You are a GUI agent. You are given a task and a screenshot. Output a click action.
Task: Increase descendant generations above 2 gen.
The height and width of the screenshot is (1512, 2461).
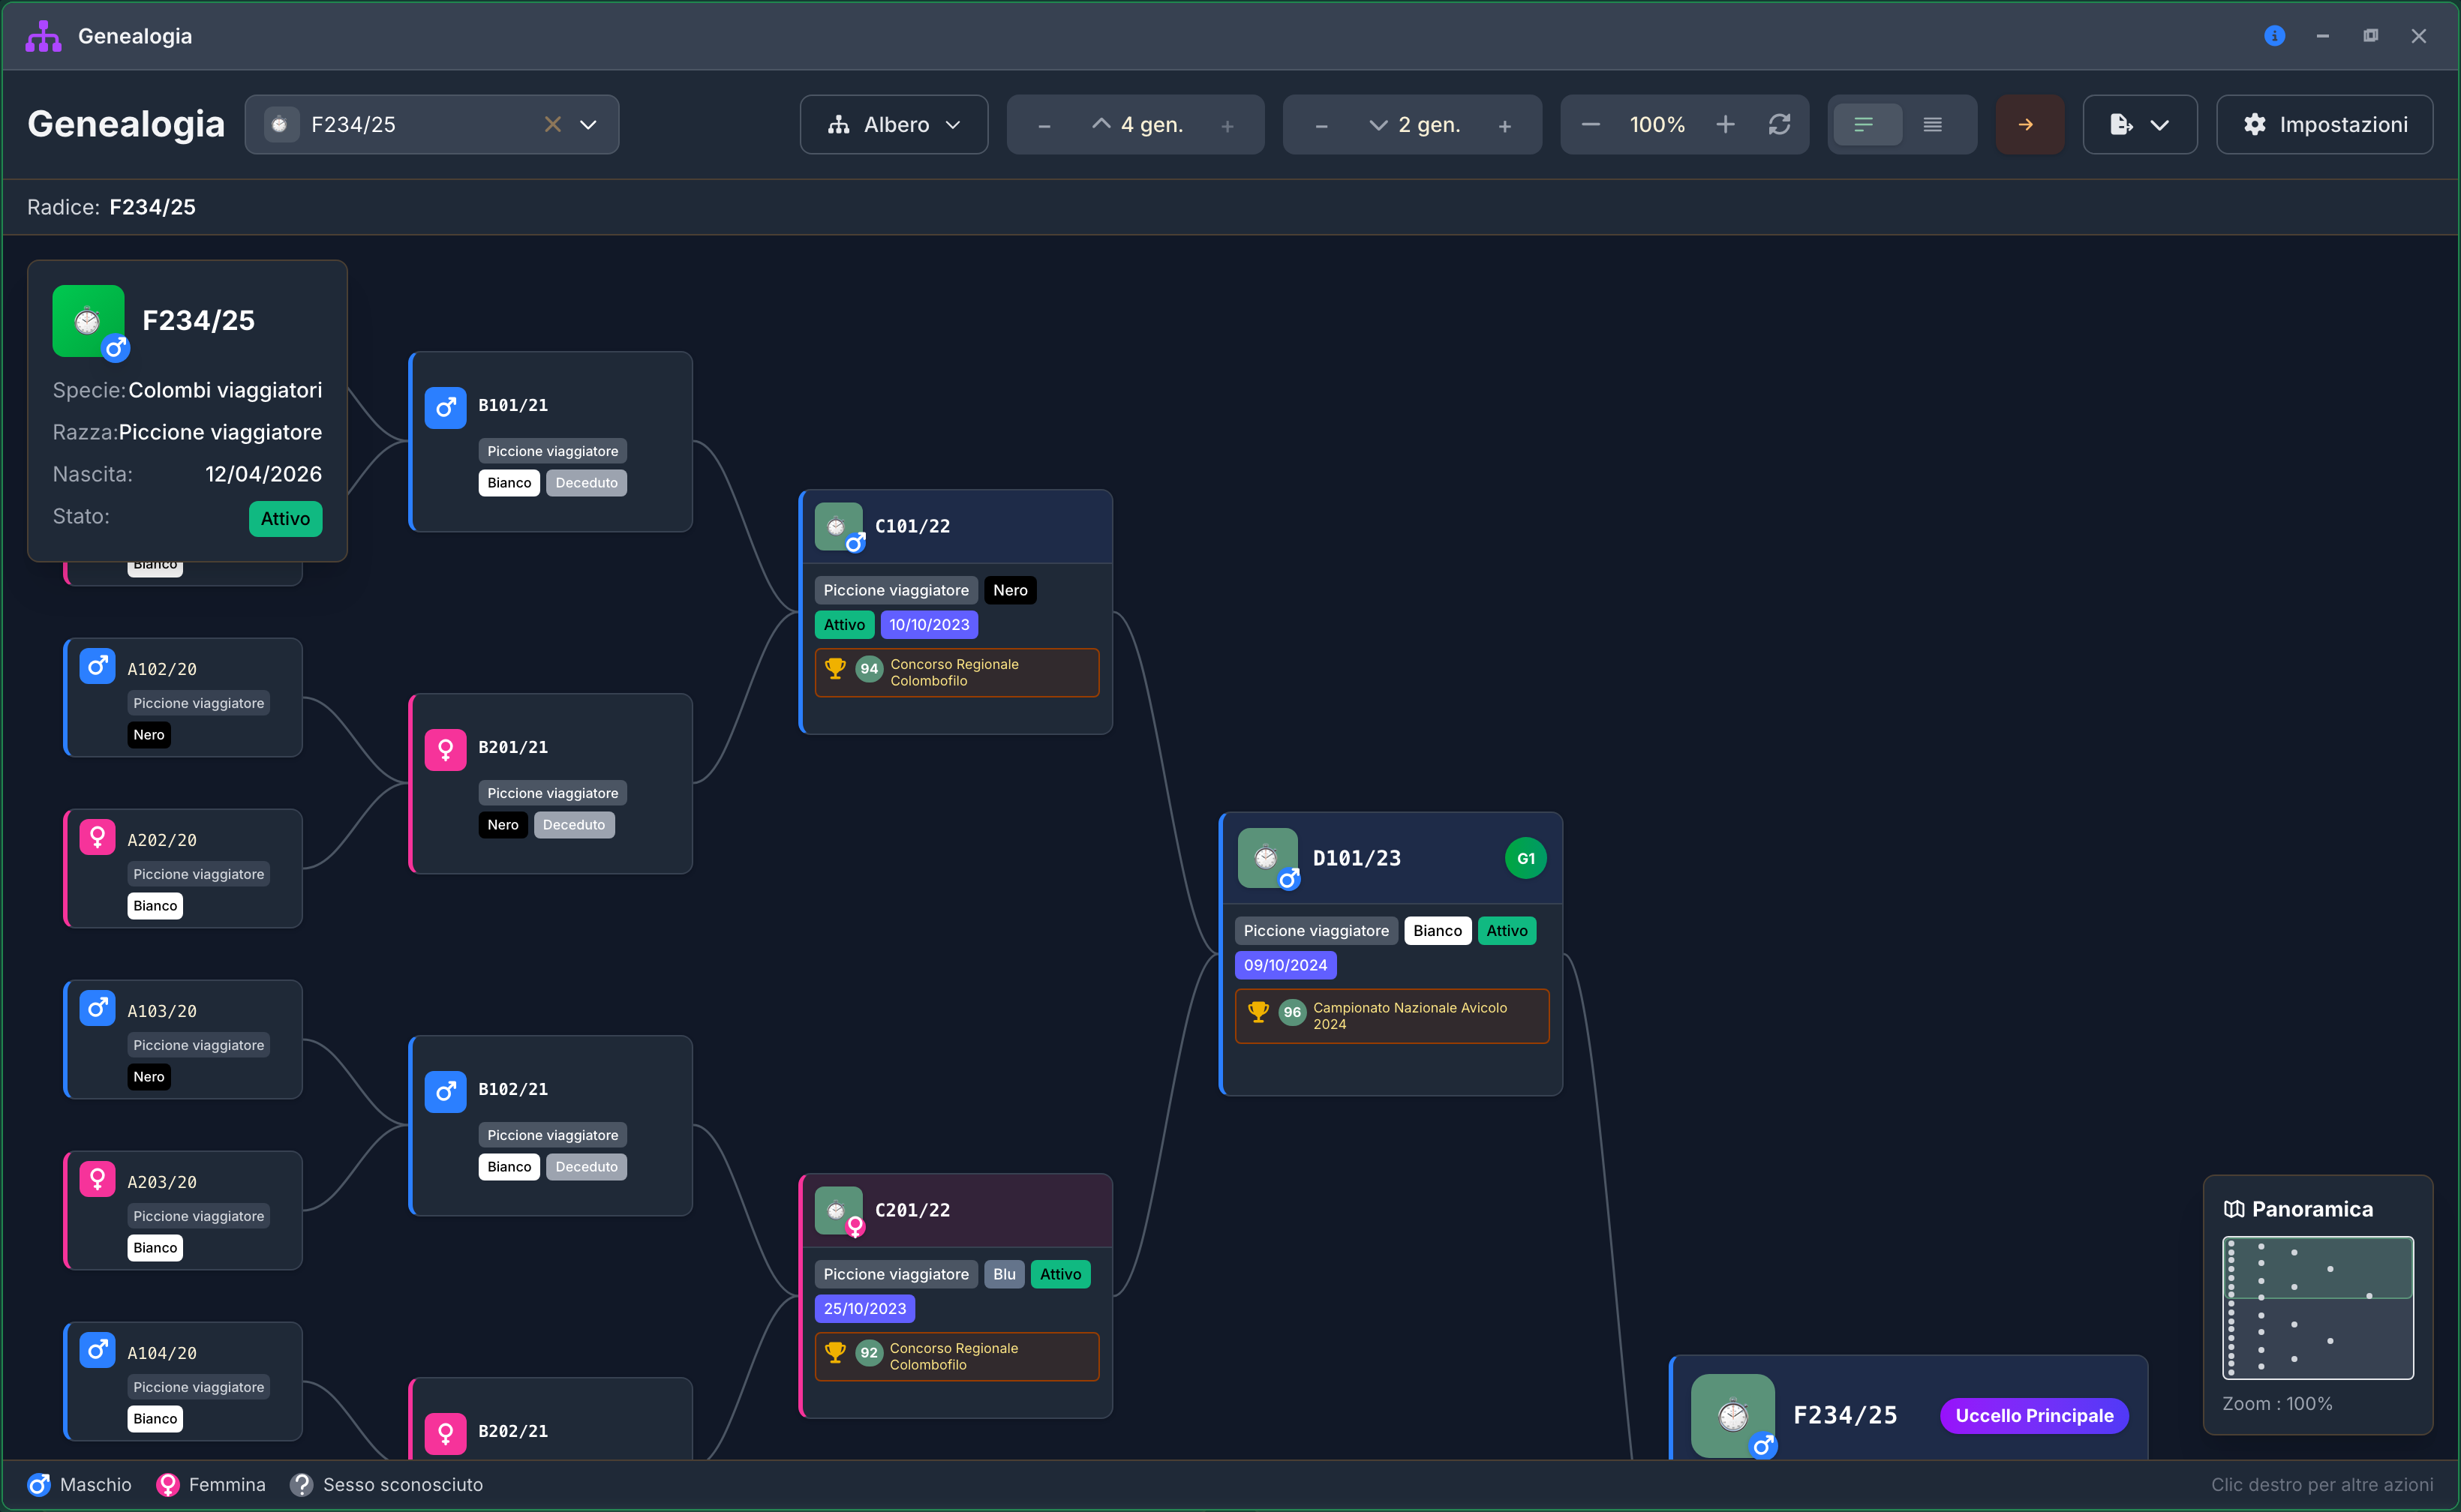1504,125
